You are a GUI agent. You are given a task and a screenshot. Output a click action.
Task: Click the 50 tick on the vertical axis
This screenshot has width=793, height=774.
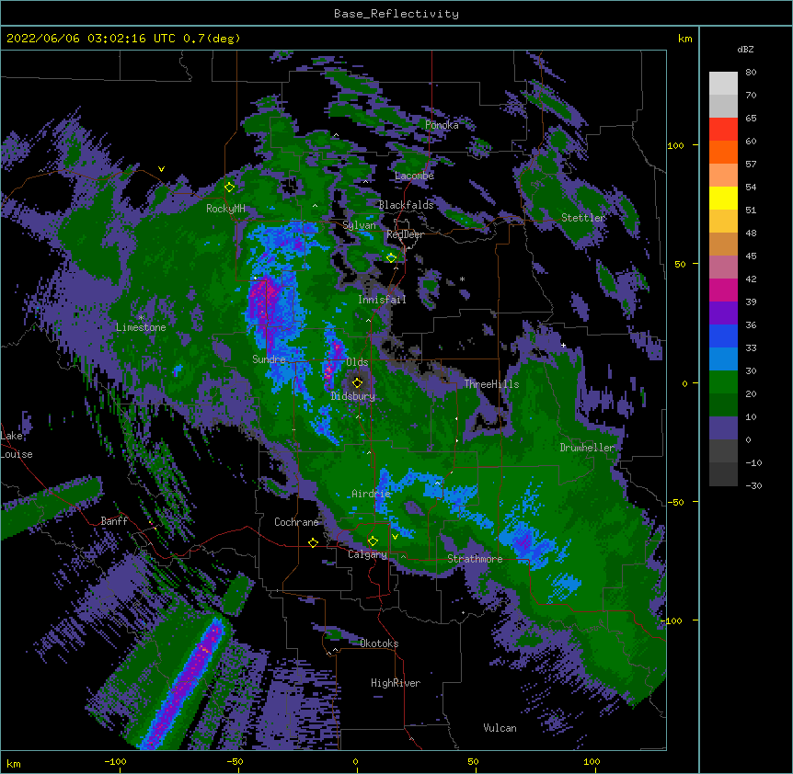coord(680,264)
